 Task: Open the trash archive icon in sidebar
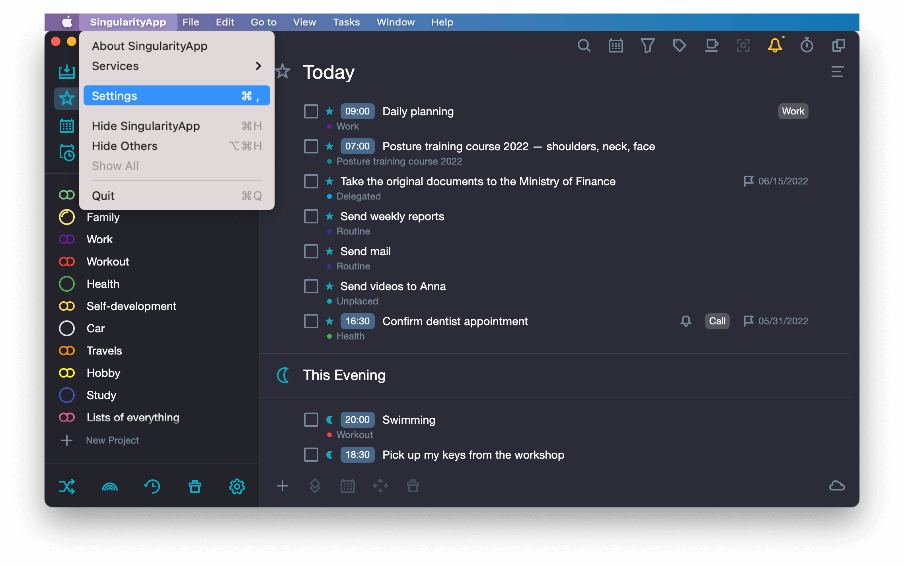[x=195, y=487]
